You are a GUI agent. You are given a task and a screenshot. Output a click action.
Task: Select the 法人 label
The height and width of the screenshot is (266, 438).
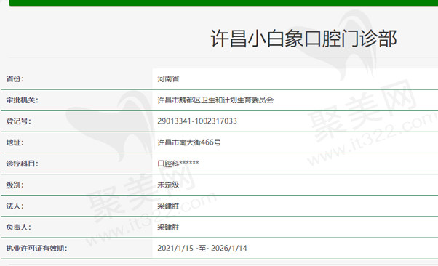[15, 206]
